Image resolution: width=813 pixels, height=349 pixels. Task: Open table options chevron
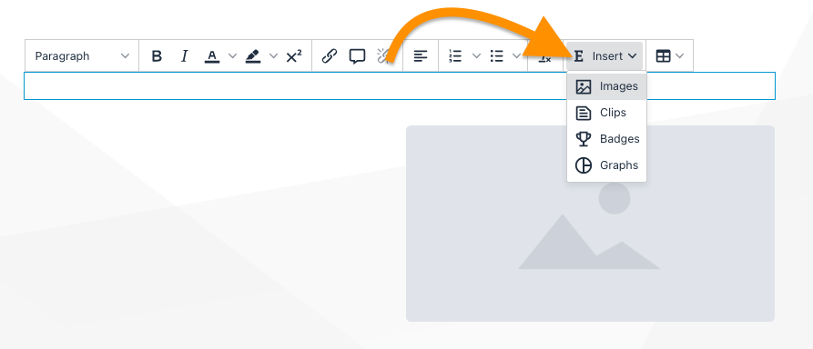(x=680, y=56)
